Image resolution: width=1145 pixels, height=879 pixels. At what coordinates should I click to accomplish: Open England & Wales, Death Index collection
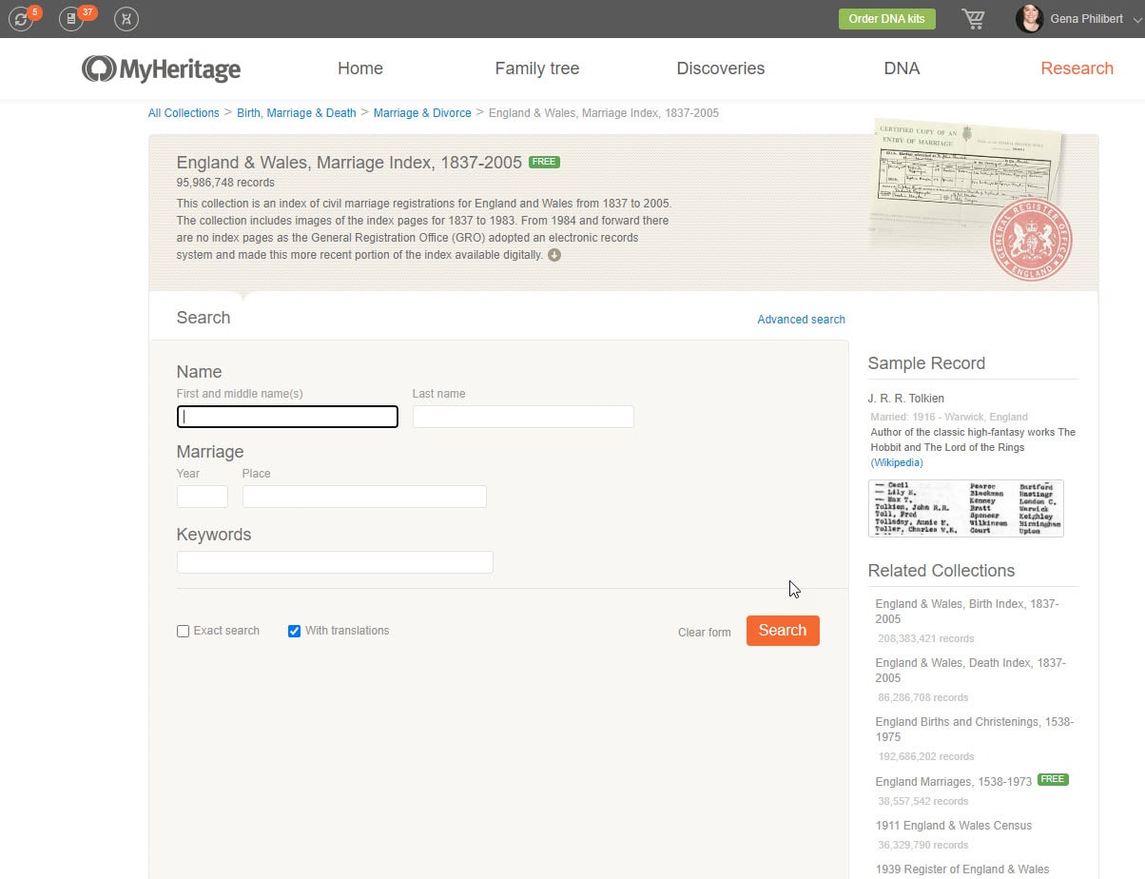(x=971, y=671)
